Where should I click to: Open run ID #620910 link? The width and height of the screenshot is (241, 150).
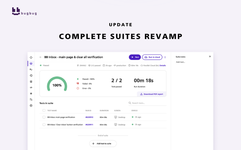89,117
